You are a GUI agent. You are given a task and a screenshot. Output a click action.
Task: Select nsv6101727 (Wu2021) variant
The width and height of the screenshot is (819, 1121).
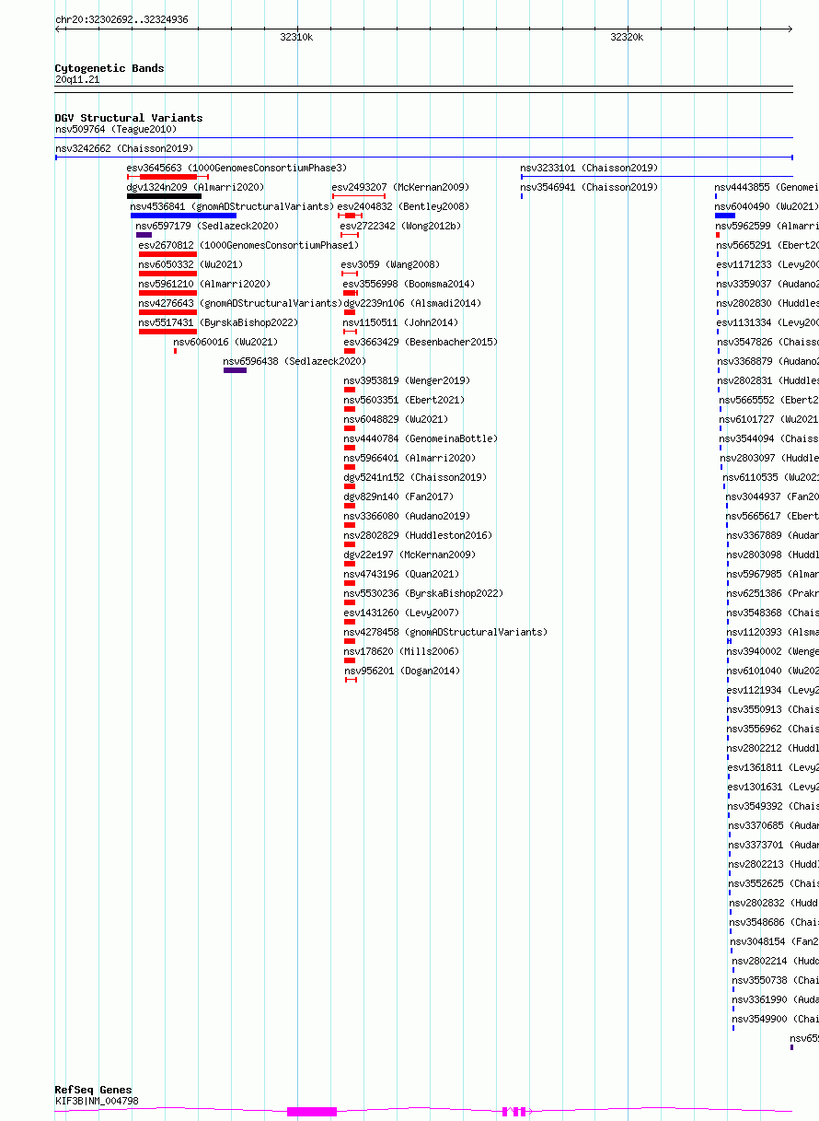coord(768,420)
